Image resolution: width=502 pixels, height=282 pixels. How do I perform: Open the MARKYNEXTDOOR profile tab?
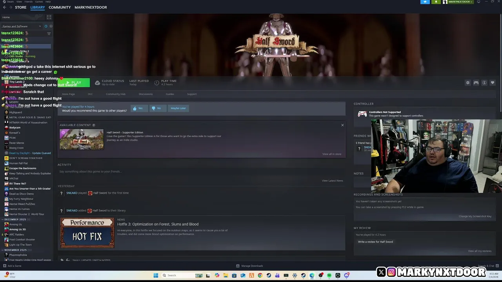[x=91, y=7]
